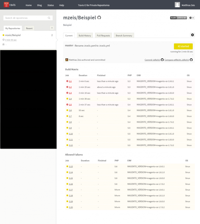Open job 2.10 link

pos(71,134)
